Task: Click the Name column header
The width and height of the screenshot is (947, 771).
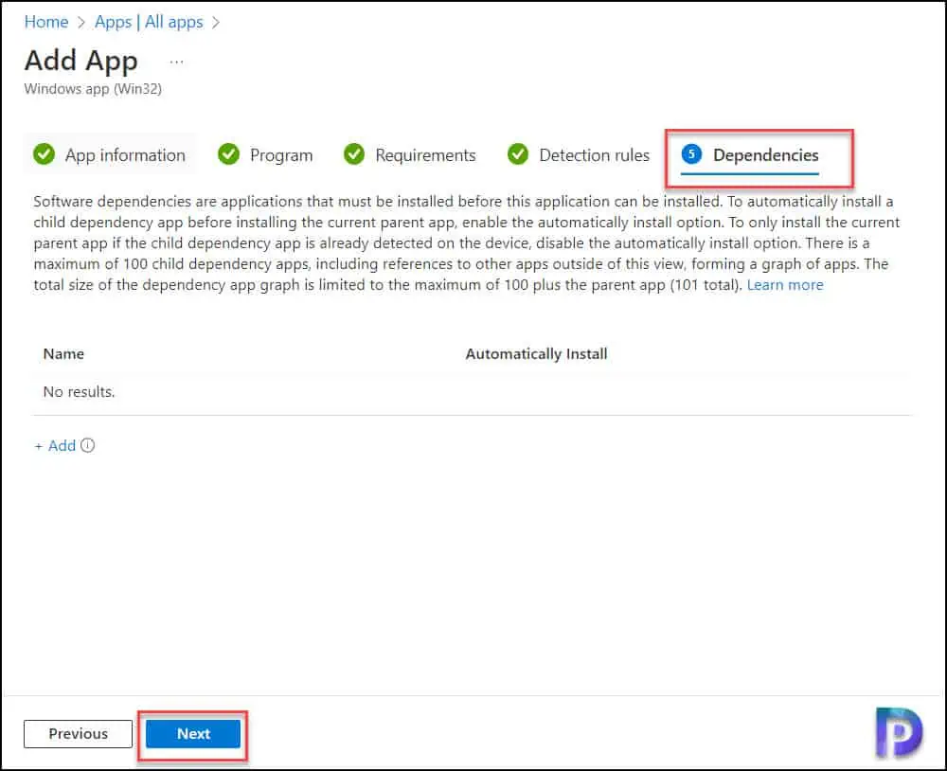Action: click(x=63, y=354)
